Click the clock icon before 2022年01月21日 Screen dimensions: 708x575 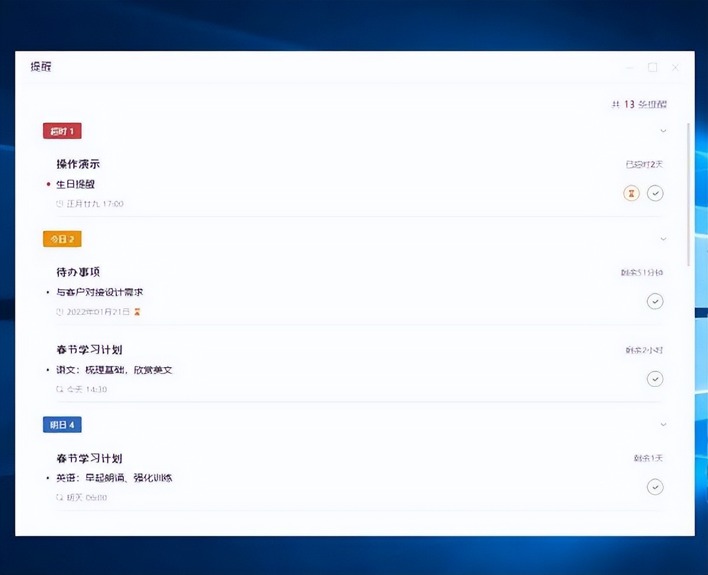pos(59,312)
